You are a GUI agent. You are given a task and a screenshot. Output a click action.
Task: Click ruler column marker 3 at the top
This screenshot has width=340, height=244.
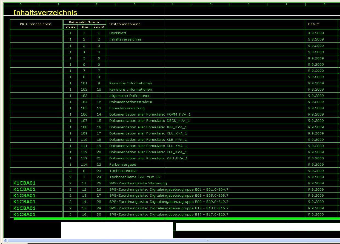point(134,4)
